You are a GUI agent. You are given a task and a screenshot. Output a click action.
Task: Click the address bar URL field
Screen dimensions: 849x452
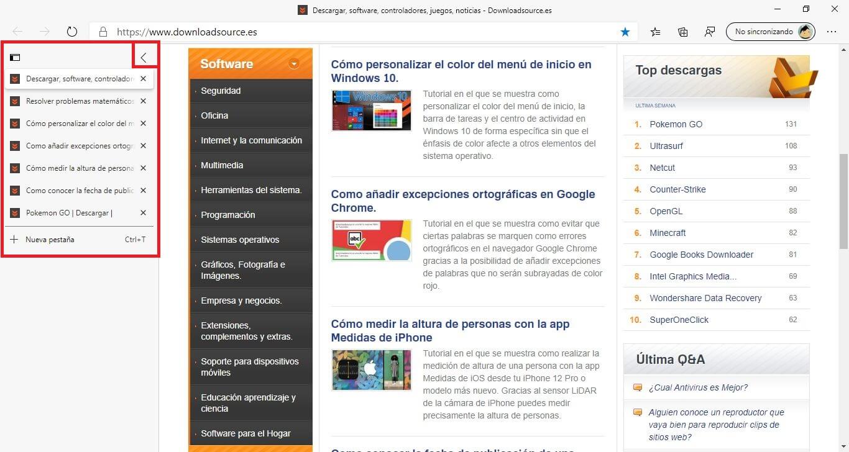tap(364, 32)
